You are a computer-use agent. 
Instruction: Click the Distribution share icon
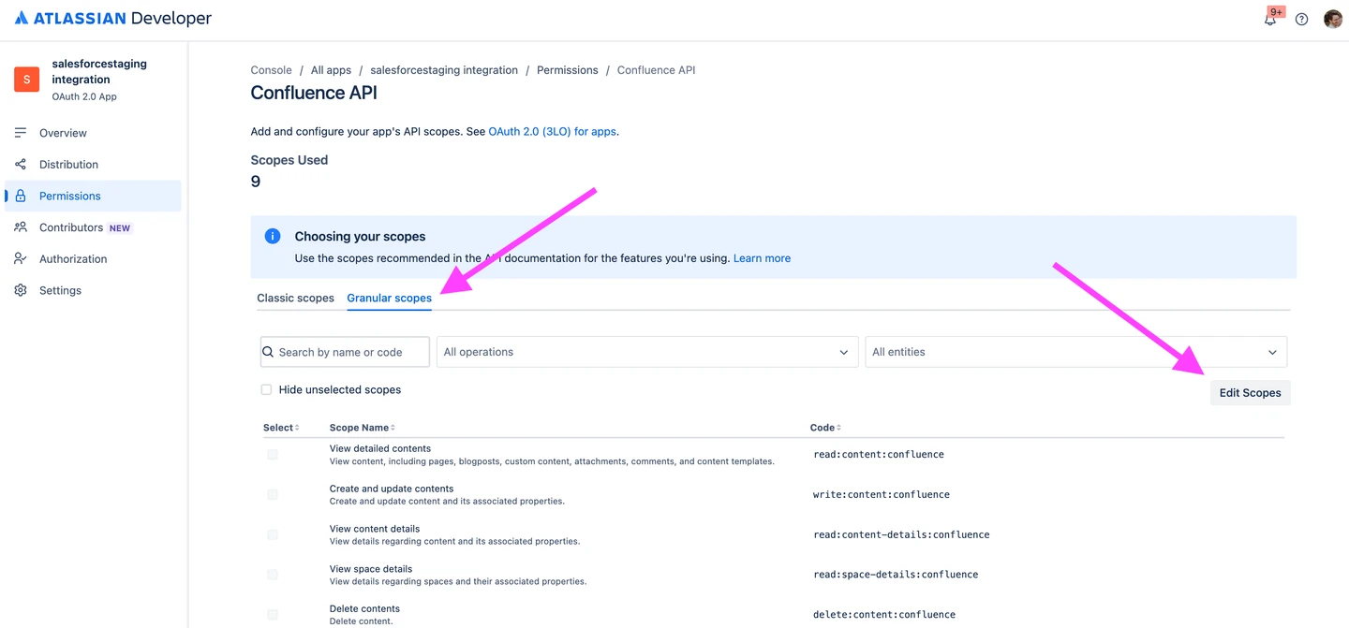point(21,164)
